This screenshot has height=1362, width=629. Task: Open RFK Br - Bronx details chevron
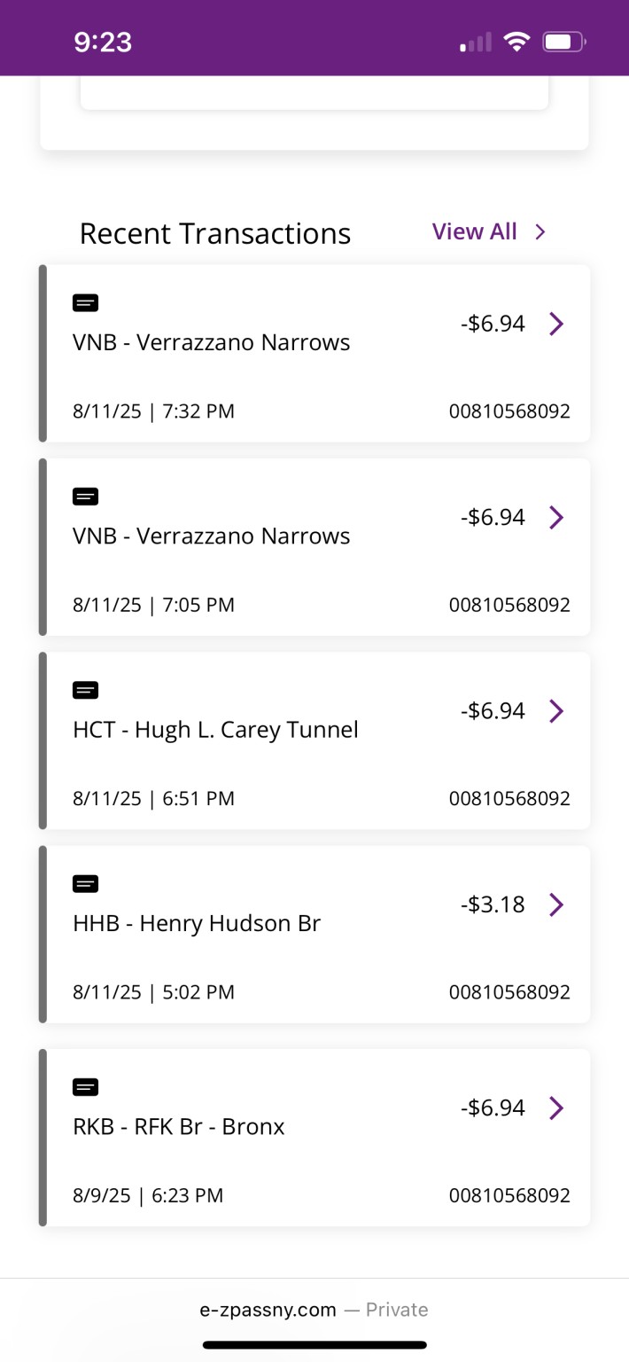(x=556, y=1108)
